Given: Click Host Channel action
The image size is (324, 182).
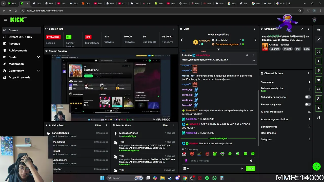Looking at the screenshot, I should [x=269, y=133].
